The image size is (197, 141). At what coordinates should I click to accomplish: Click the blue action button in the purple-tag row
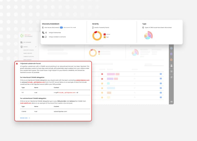[161, 79]
